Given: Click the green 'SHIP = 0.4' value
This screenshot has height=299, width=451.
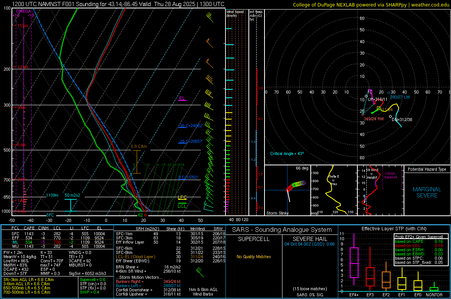Looking at the screenshot, I should (x=89, y=292).
